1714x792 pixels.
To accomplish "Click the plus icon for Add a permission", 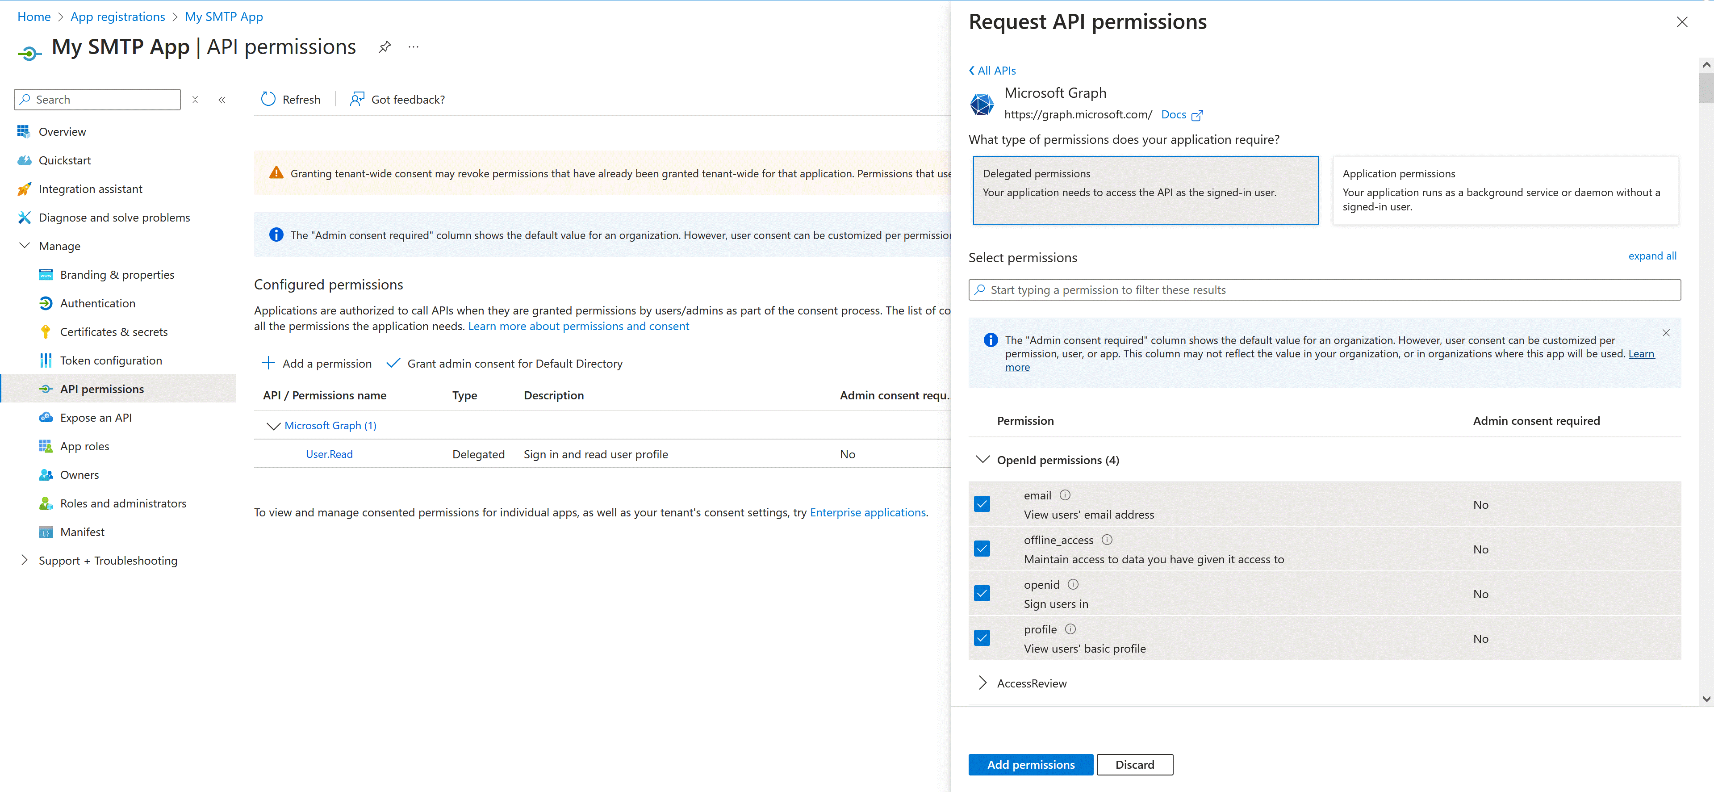I will [x=268, y=363].
